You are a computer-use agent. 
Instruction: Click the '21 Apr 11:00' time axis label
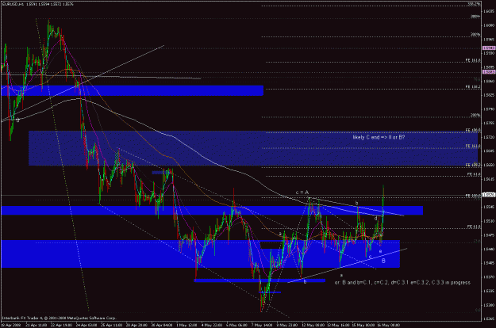click(37, 325)
